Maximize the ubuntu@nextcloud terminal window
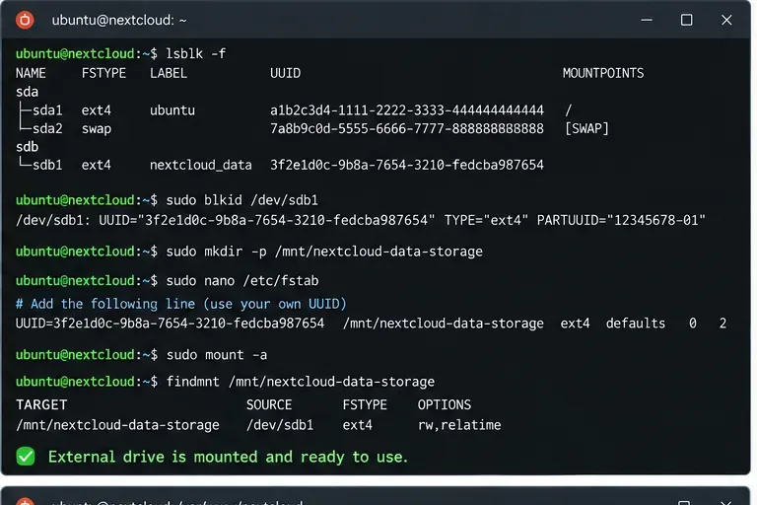 [686, 20]
